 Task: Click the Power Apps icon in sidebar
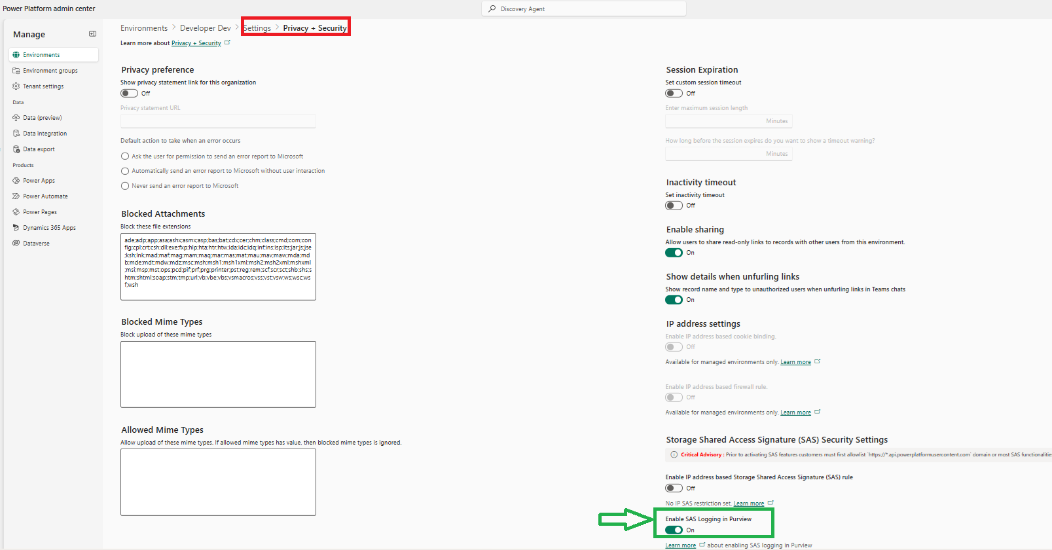coord(16,181)
